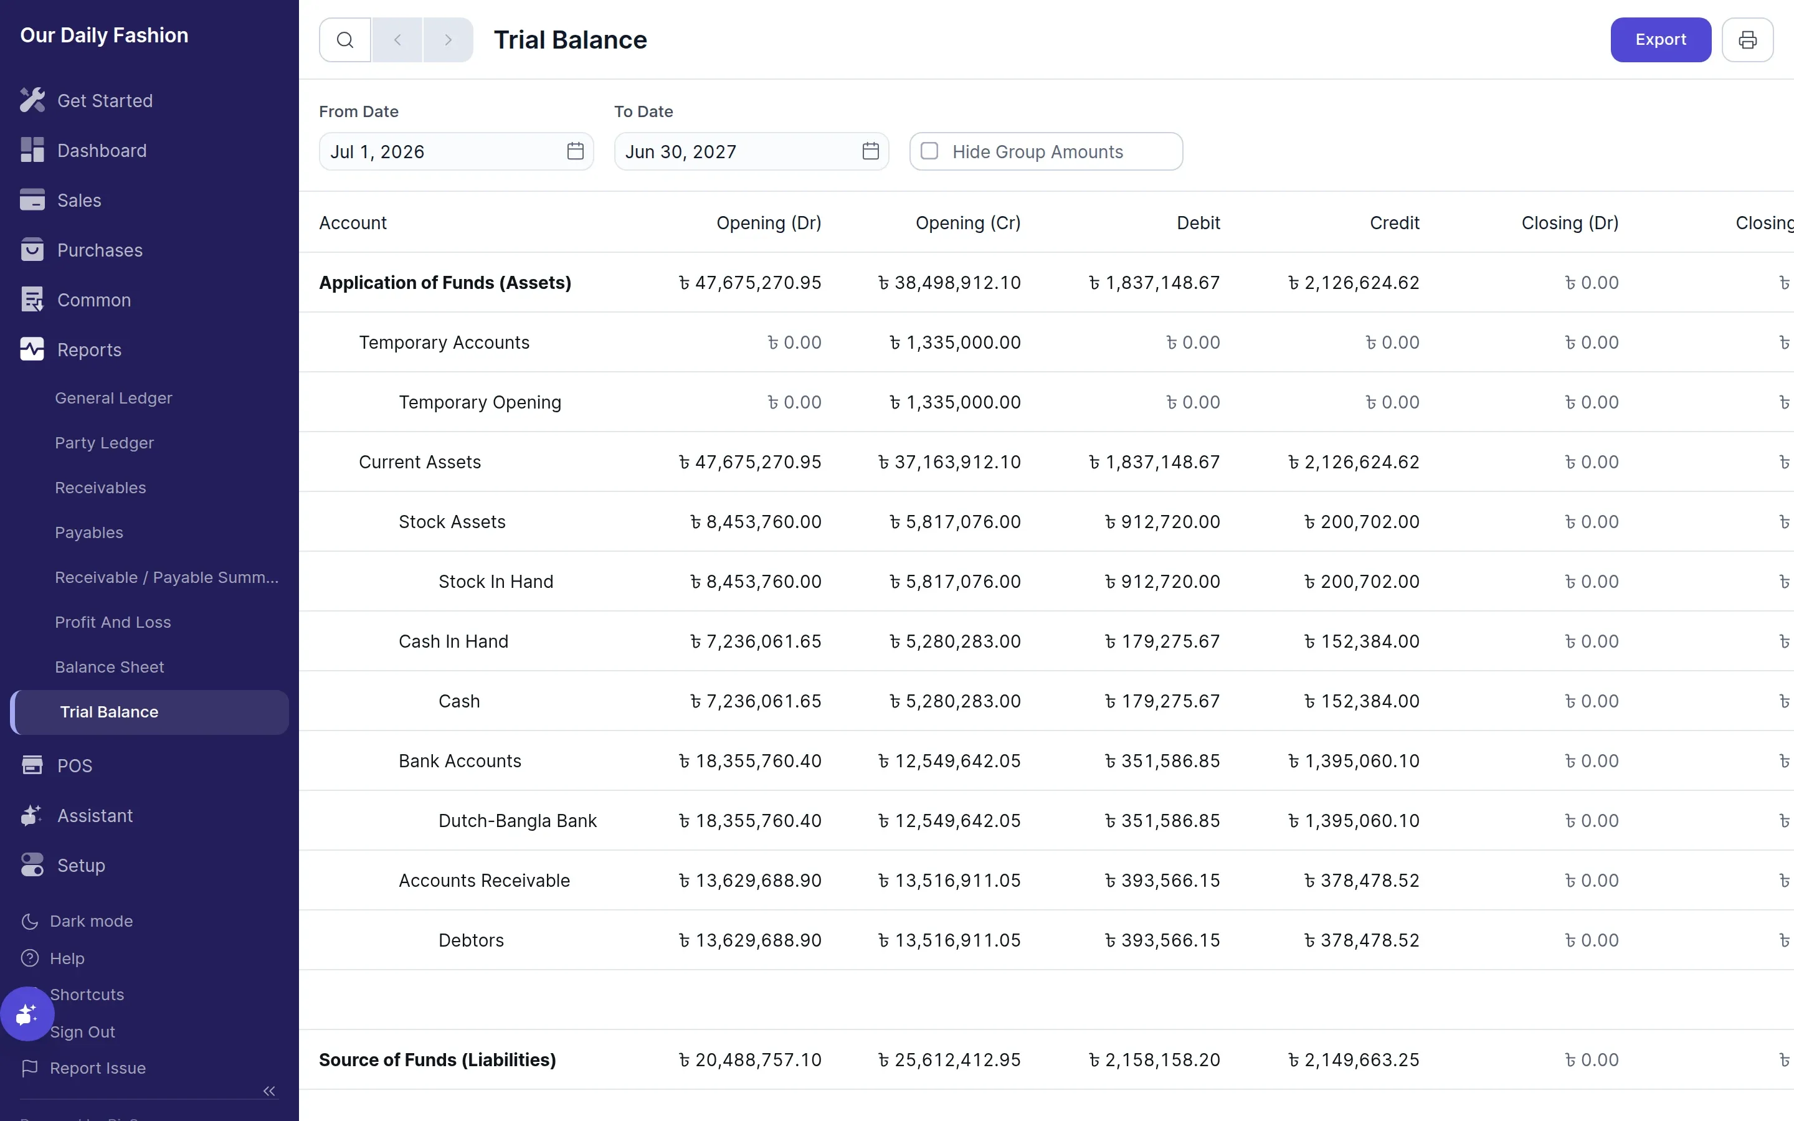
Task: Open Receivable / Payable Summary report
Action: 167,577
